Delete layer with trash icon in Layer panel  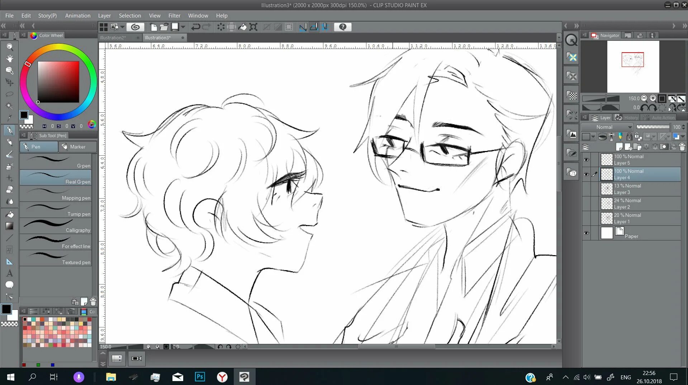[682, 147]
